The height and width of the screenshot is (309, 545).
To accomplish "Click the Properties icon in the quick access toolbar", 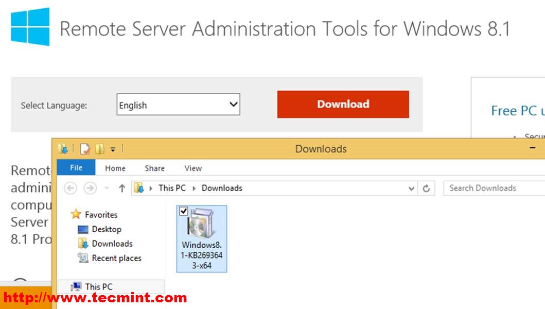I will point(85,149).
